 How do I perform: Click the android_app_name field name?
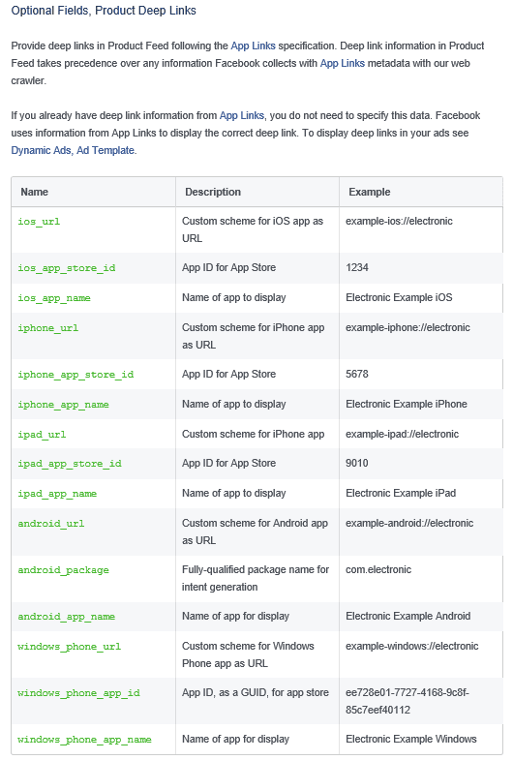67,617
